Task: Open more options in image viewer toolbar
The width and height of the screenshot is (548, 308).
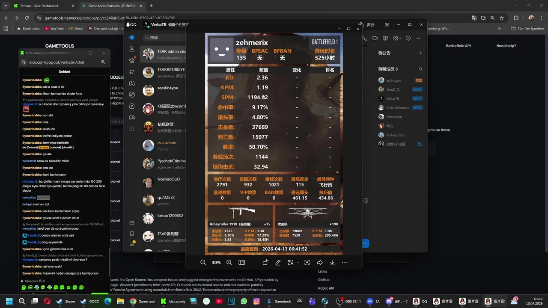Action: pyautogui.click(x=345, y=263)
